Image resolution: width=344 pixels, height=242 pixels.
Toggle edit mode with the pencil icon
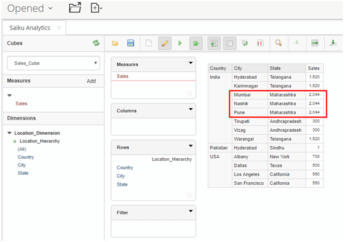pyautogui.click(x=165, y=43)
